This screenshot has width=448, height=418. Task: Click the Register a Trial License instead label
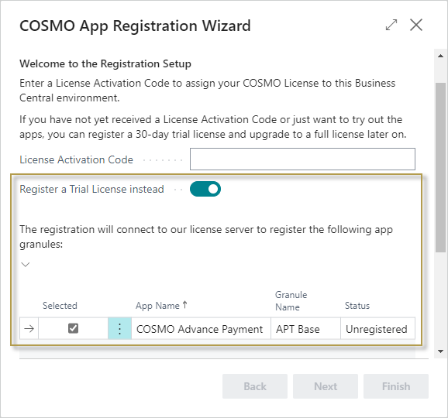click(91, 189)
